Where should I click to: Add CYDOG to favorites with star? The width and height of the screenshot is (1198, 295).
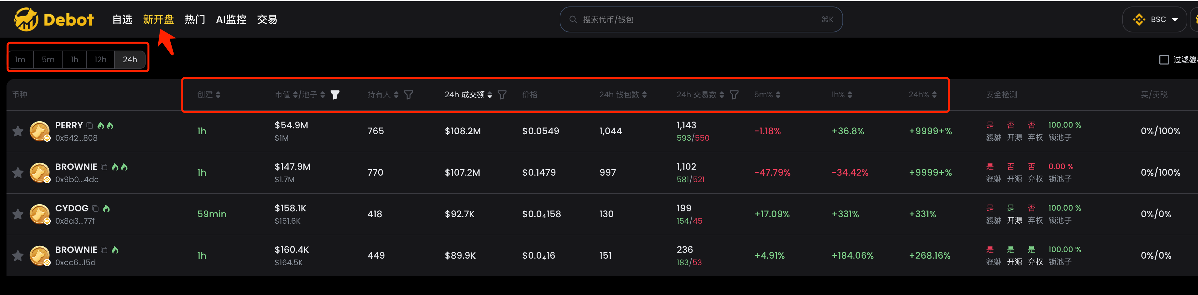point(18,214)
